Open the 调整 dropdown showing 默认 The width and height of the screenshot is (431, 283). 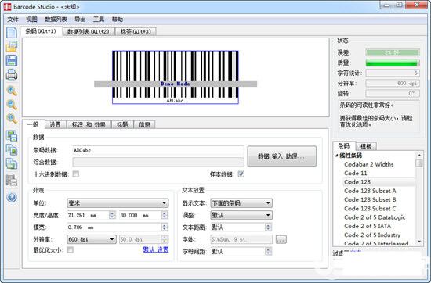(241, 215)
